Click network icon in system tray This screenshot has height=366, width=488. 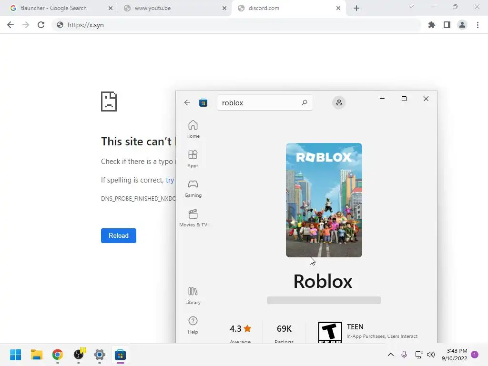(419, 355)
